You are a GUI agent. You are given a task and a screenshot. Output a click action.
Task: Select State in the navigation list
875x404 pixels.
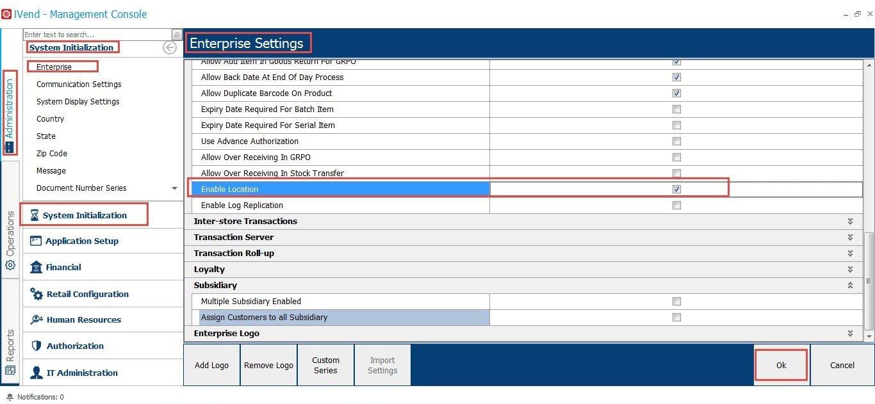click(46, 136)
